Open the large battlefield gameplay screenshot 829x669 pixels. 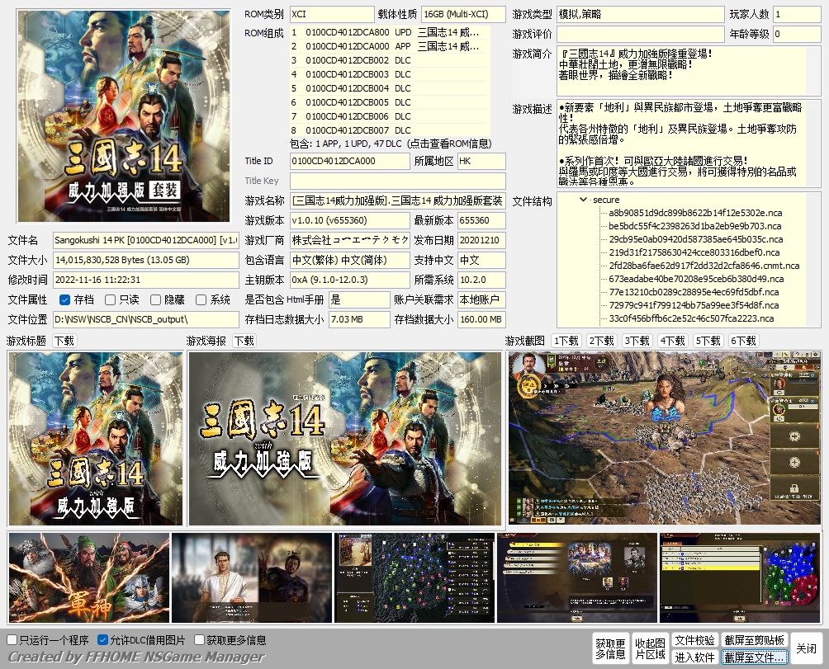665,439
